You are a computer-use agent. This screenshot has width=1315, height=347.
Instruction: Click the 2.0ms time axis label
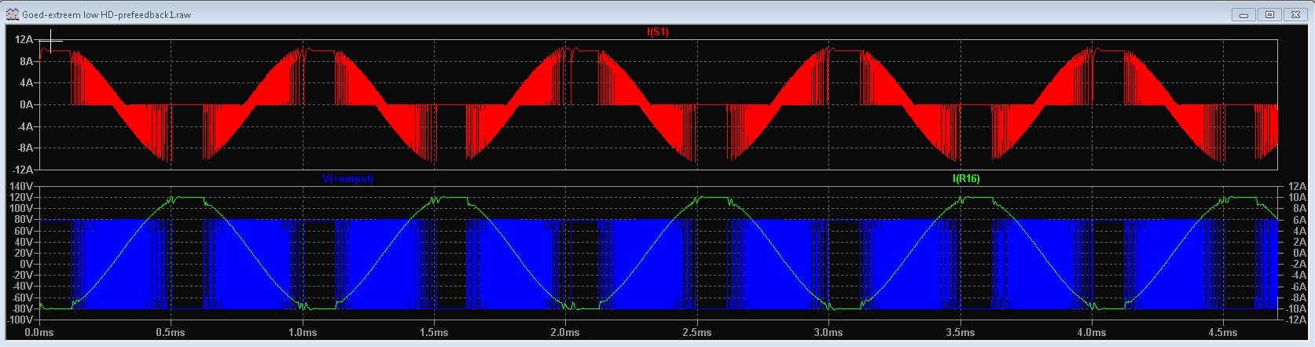click(565, 333)
